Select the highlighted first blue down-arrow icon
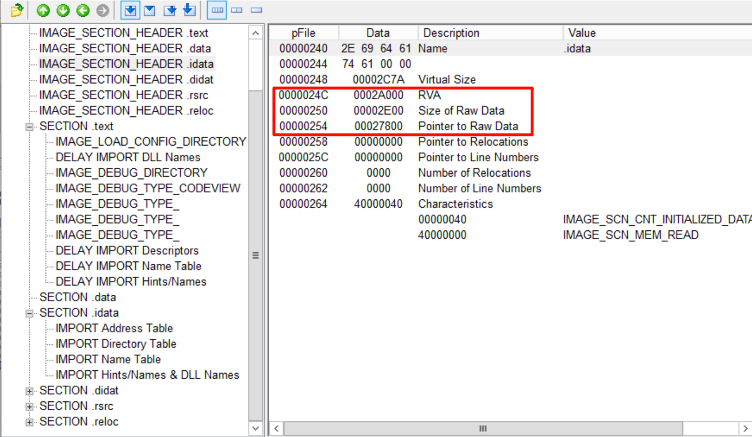 click(x=130, y=10)
